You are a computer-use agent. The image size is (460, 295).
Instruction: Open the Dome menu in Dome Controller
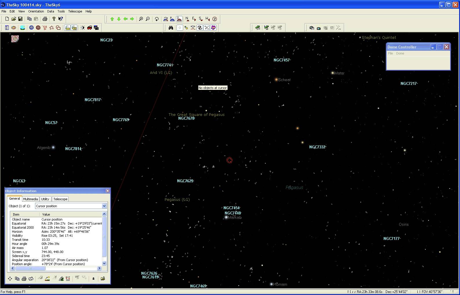(x=400, y=53)
